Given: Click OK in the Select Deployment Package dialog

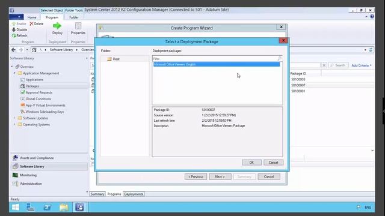Looking at the screenshot, I should coord(251,163).
